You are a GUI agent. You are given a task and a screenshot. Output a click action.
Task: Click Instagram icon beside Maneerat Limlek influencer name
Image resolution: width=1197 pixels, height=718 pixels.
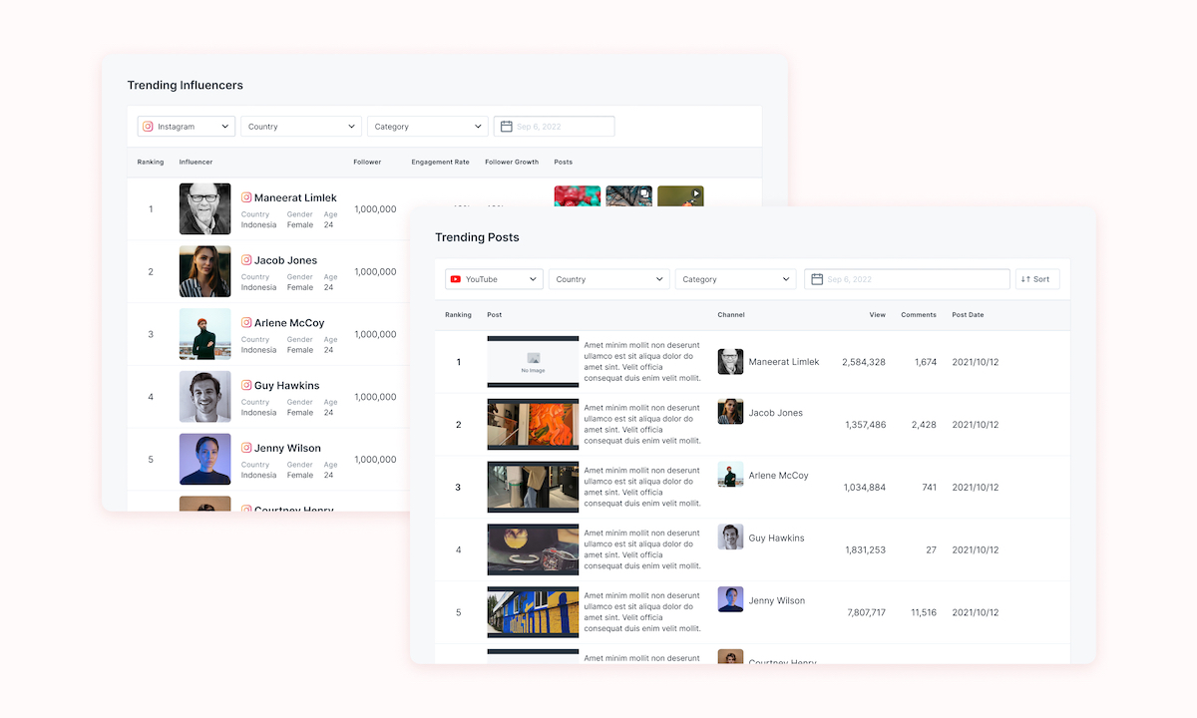[246, 197]
